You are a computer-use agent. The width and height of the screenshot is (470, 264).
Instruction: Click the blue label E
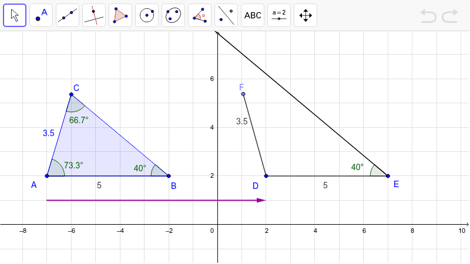tap(396, 184)
